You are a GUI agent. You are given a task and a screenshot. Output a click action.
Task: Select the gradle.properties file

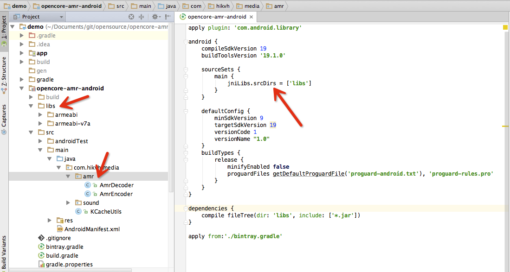pos(69,264)
